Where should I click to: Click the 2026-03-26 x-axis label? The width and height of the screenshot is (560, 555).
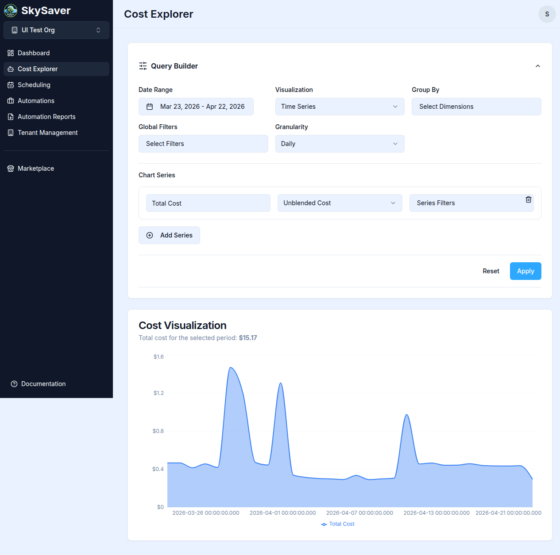(206, 513)
